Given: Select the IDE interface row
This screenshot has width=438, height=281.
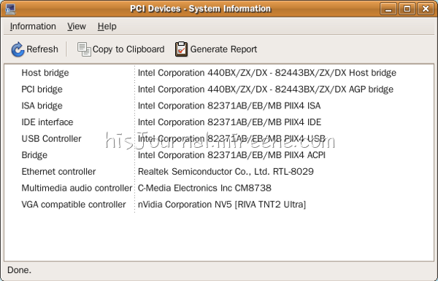Looking at the screenshot, I should click(x=219, y=122).
